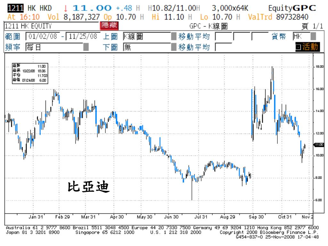Click the At 16:10 time stamp
This screenshot has width=328, height=246.
(x=23, y=17)
